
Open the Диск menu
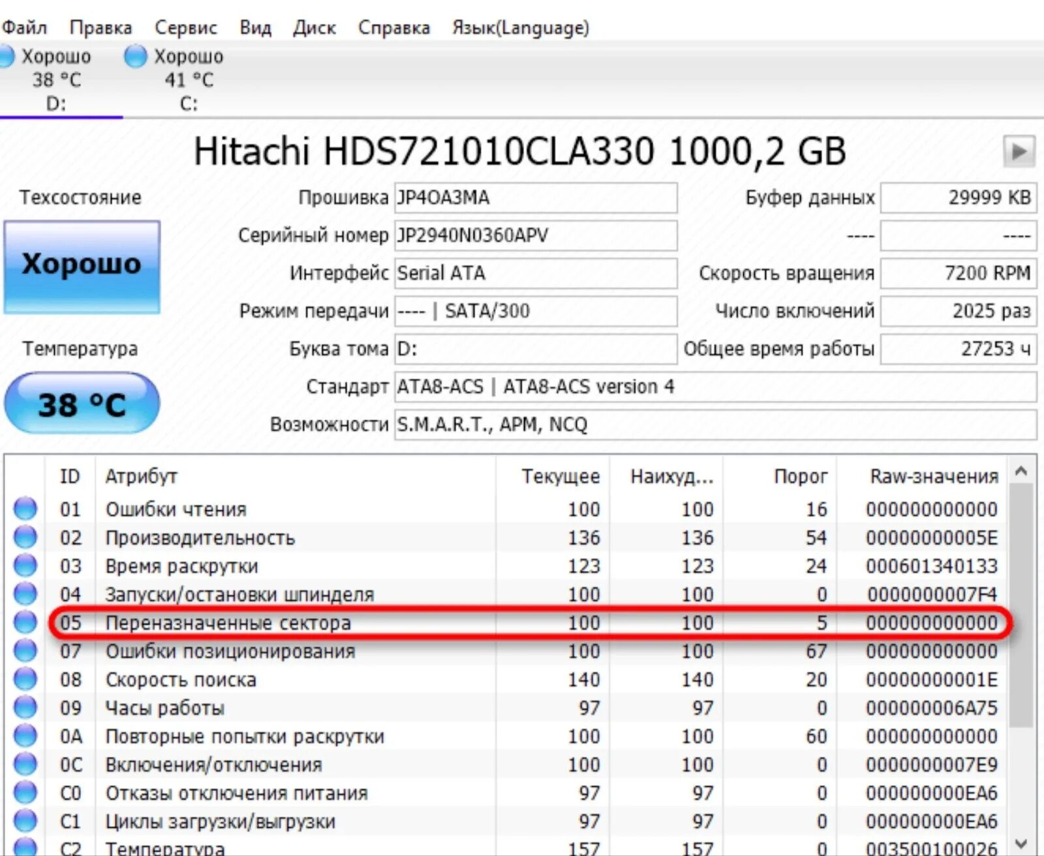tap(314, 27)
